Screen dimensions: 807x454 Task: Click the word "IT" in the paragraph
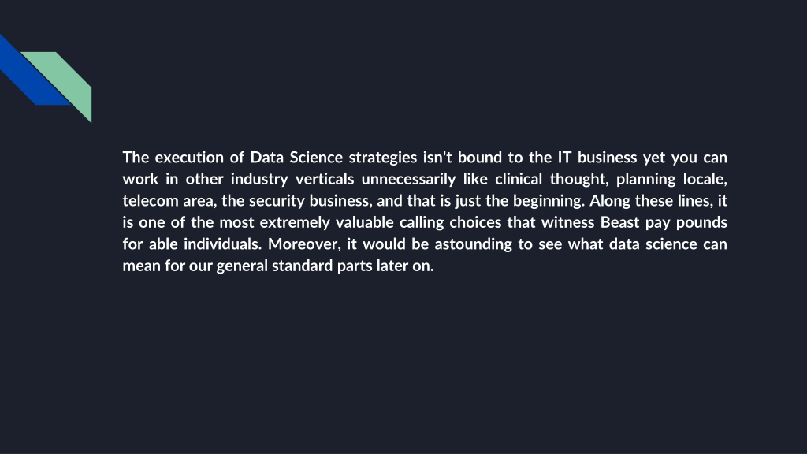point(564,157)
